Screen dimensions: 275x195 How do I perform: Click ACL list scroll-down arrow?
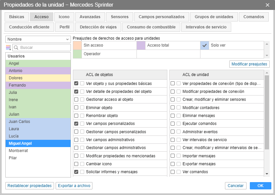click(267, 174)
